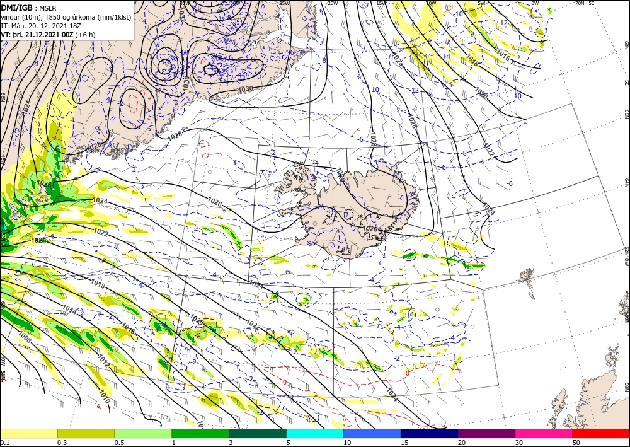Click the '30' legend scale value
This screenshot has height=447, width=630.
518,443
